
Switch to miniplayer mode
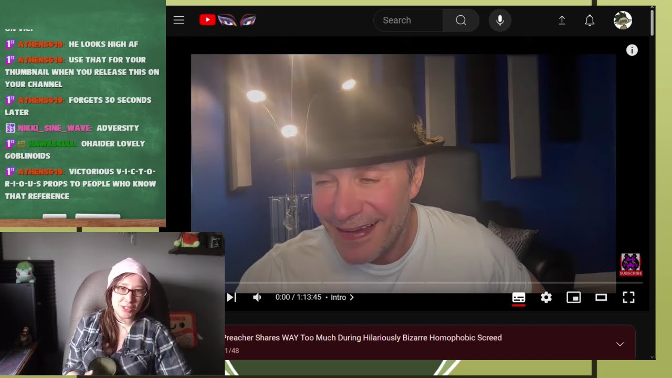point(573,298)
